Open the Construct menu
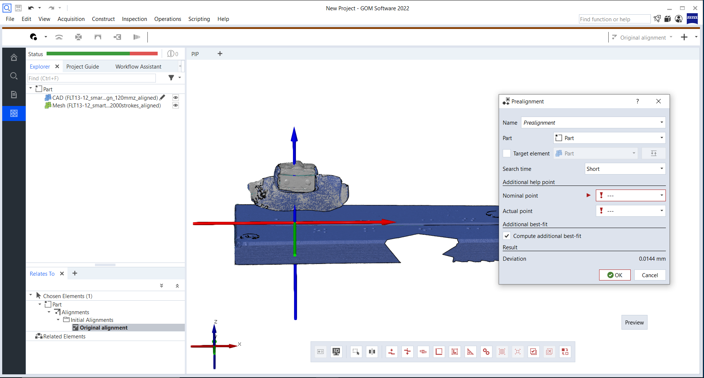Image resolution: width=704 pixels, height=378 pixels. point(103,19)
